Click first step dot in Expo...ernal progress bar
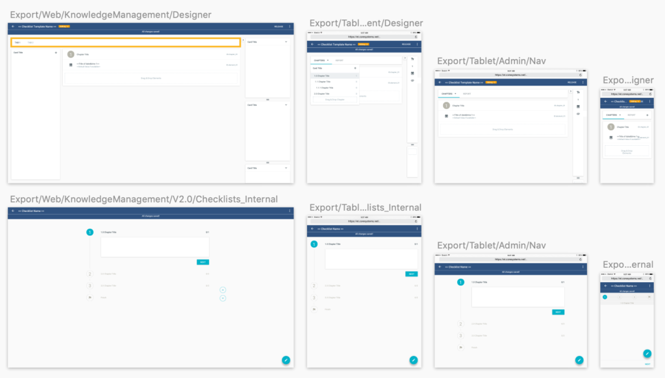Image resolution: width=665 pixels, height=378 pixels. (x=605, y=297)
